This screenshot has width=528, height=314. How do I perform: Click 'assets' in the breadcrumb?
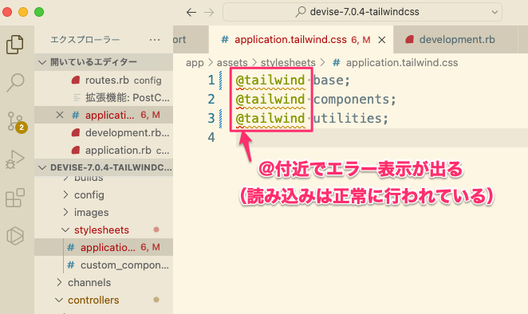click(232, 63)
